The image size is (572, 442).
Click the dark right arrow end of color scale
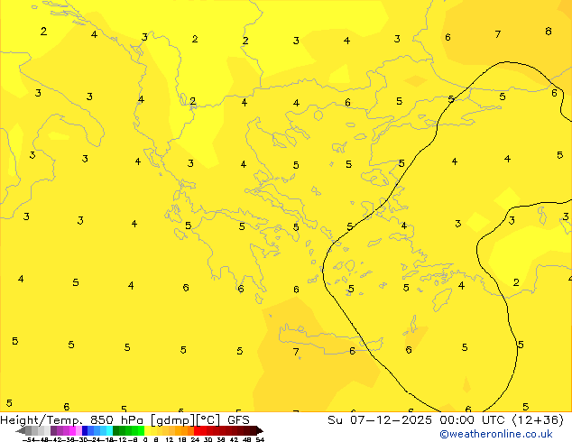point(260,431)
